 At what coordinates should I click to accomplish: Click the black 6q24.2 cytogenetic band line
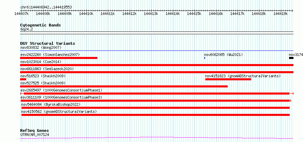pyautogui.click(x=157, y=33)
